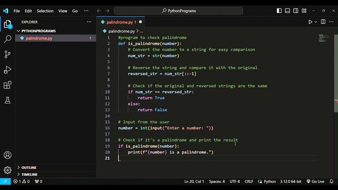This screenshot has width=338, height=190.
Task: Open editor More Actions ellipsis
Action: (x=331, y=22)
